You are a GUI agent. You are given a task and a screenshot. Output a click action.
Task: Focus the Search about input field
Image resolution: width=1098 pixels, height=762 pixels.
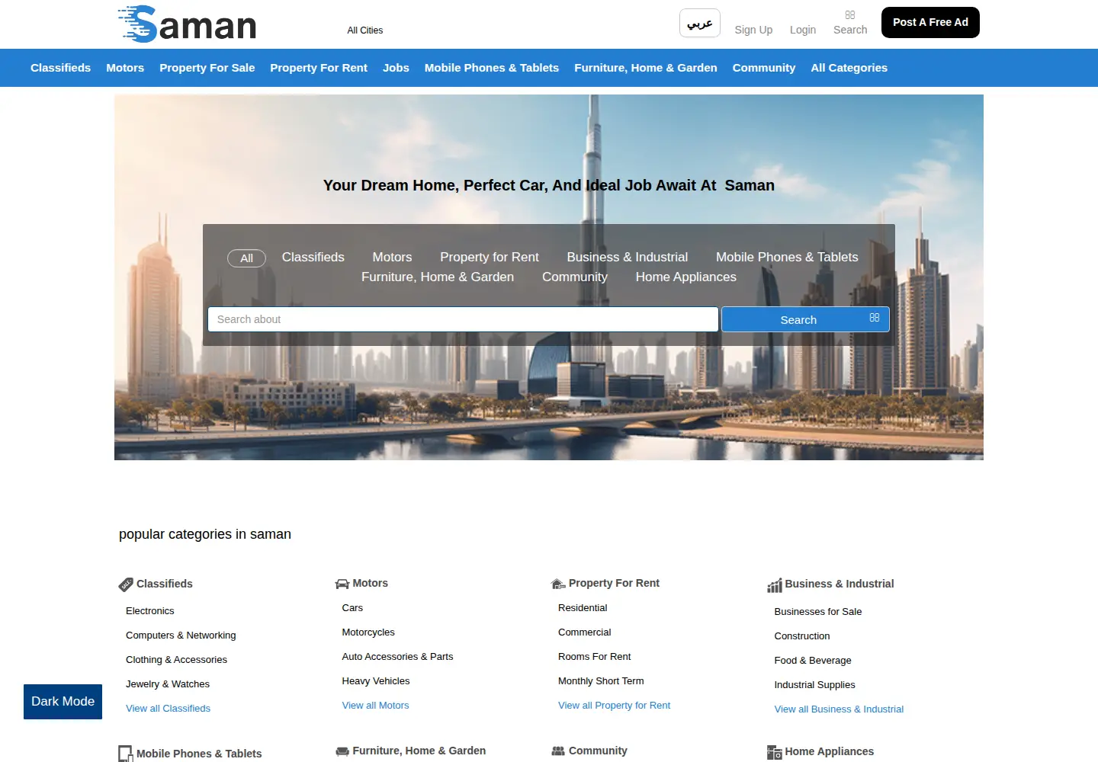[463, 319]
